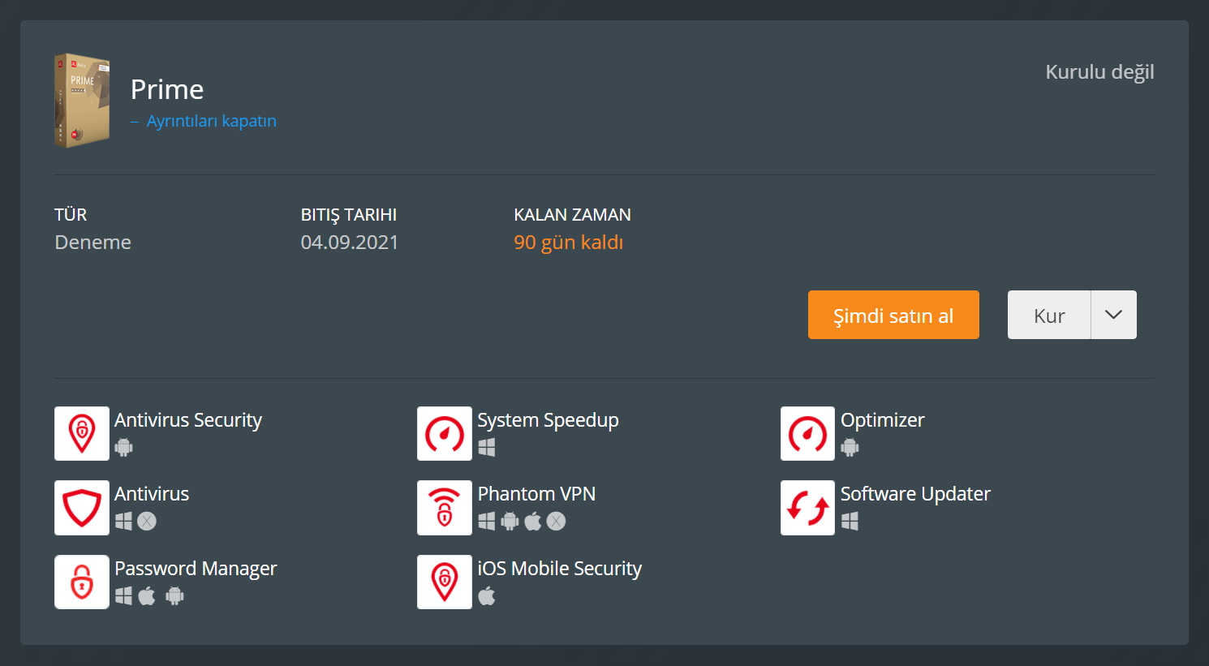Click the Phantom VPN icon
Image resolution: width=1209 pixels, height=666 pixels.
[445, 508]
